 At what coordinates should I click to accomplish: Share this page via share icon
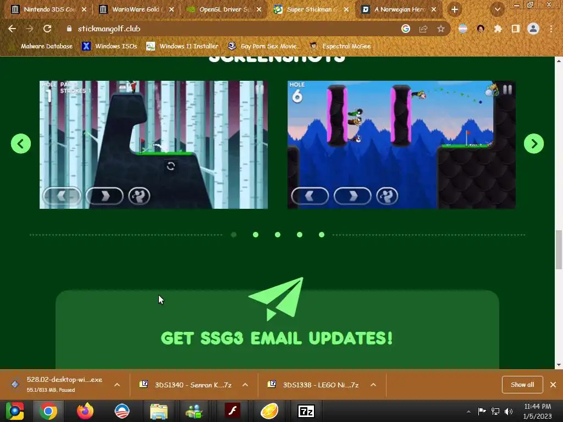(423, 29)
